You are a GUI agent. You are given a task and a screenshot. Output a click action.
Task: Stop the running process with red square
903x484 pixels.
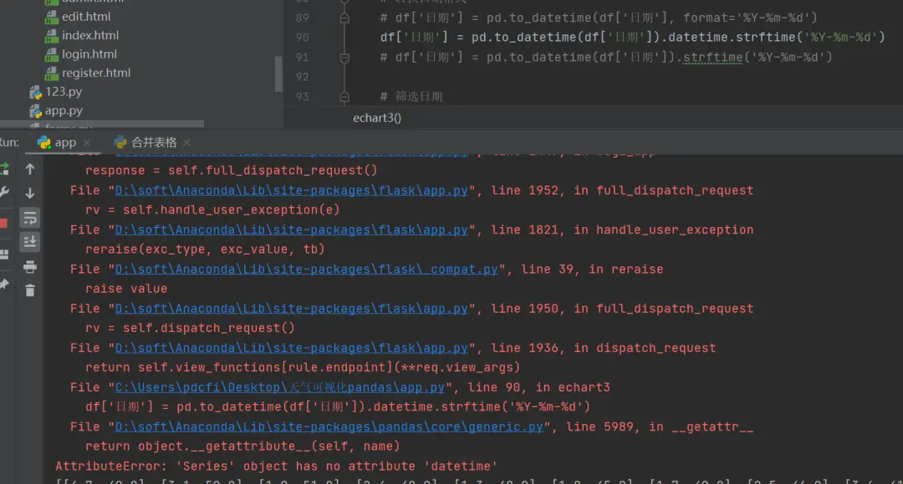pyautogui.click(x=3, y=223)
